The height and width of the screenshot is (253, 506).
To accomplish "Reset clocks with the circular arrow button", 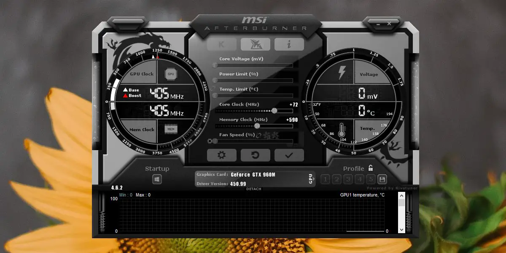I will pyautogui.click(x=256, y=155).
